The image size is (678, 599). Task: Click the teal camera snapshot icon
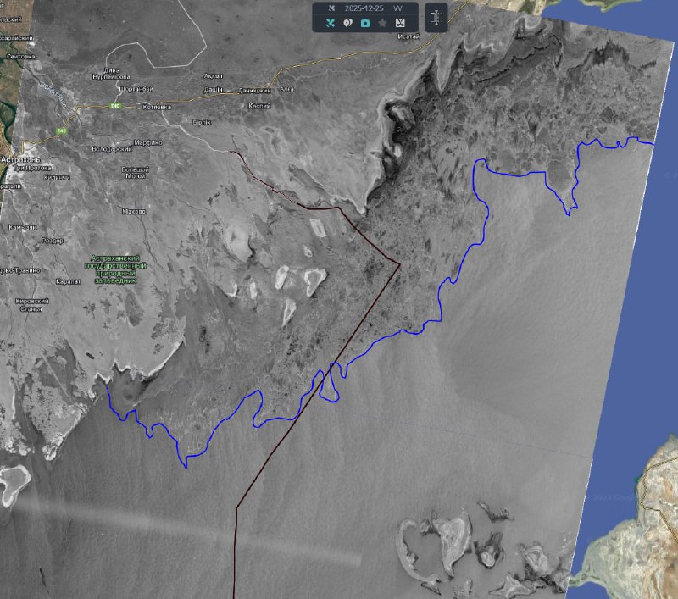point(364,24)
